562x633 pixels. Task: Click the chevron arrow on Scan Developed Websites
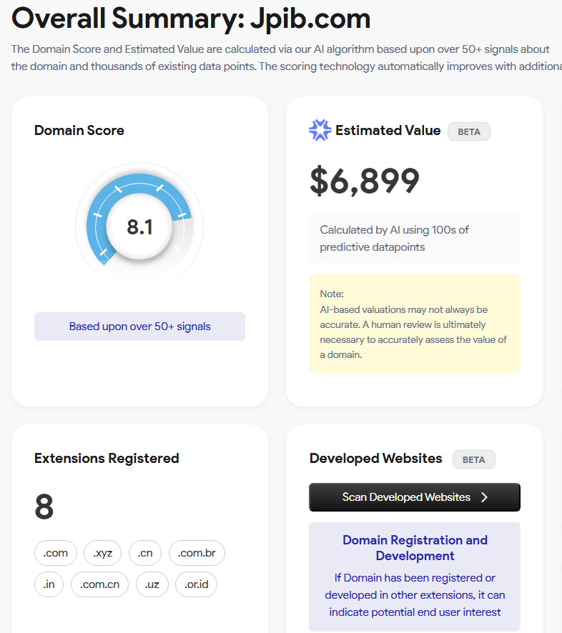(x=485, y=497)
